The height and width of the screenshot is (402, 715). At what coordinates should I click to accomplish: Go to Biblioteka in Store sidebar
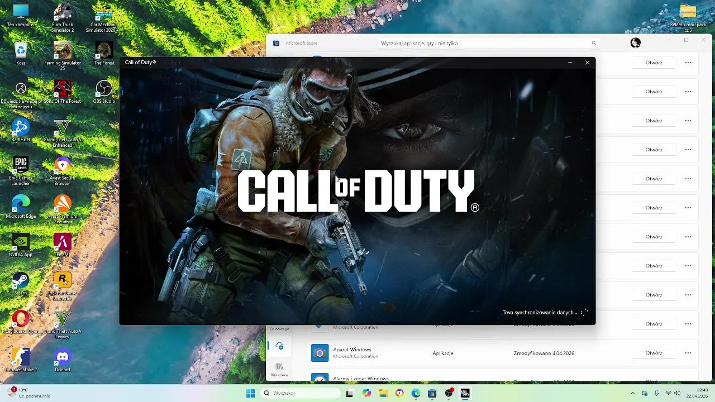[279, 370]
